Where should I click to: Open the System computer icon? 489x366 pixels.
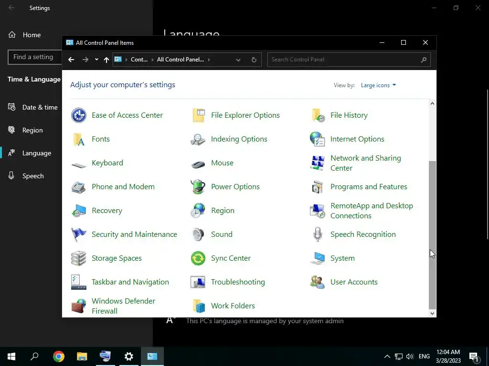tap(318, 258)
